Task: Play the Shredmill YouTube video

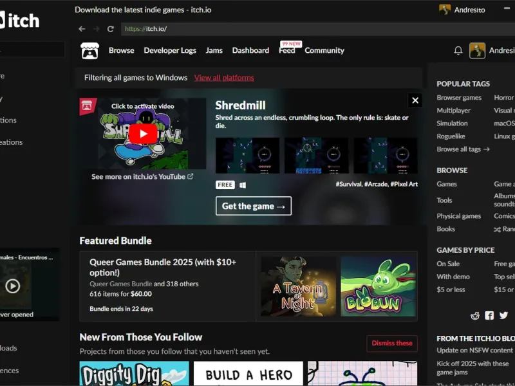Action: point(143,134)
